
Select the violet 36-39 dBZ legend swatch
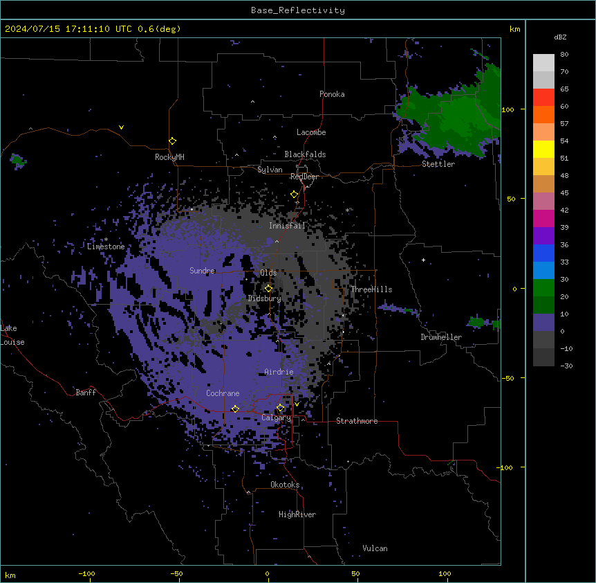543,236
